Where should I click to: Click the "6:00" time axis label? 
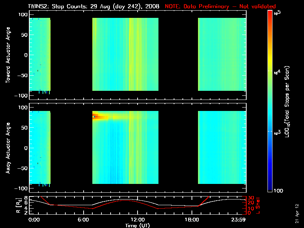[83, 220]
